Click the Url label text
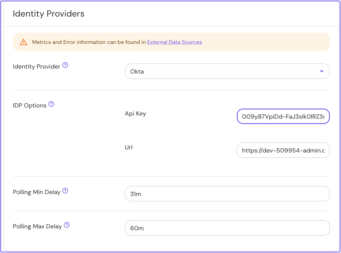 [x=128, y=147]
